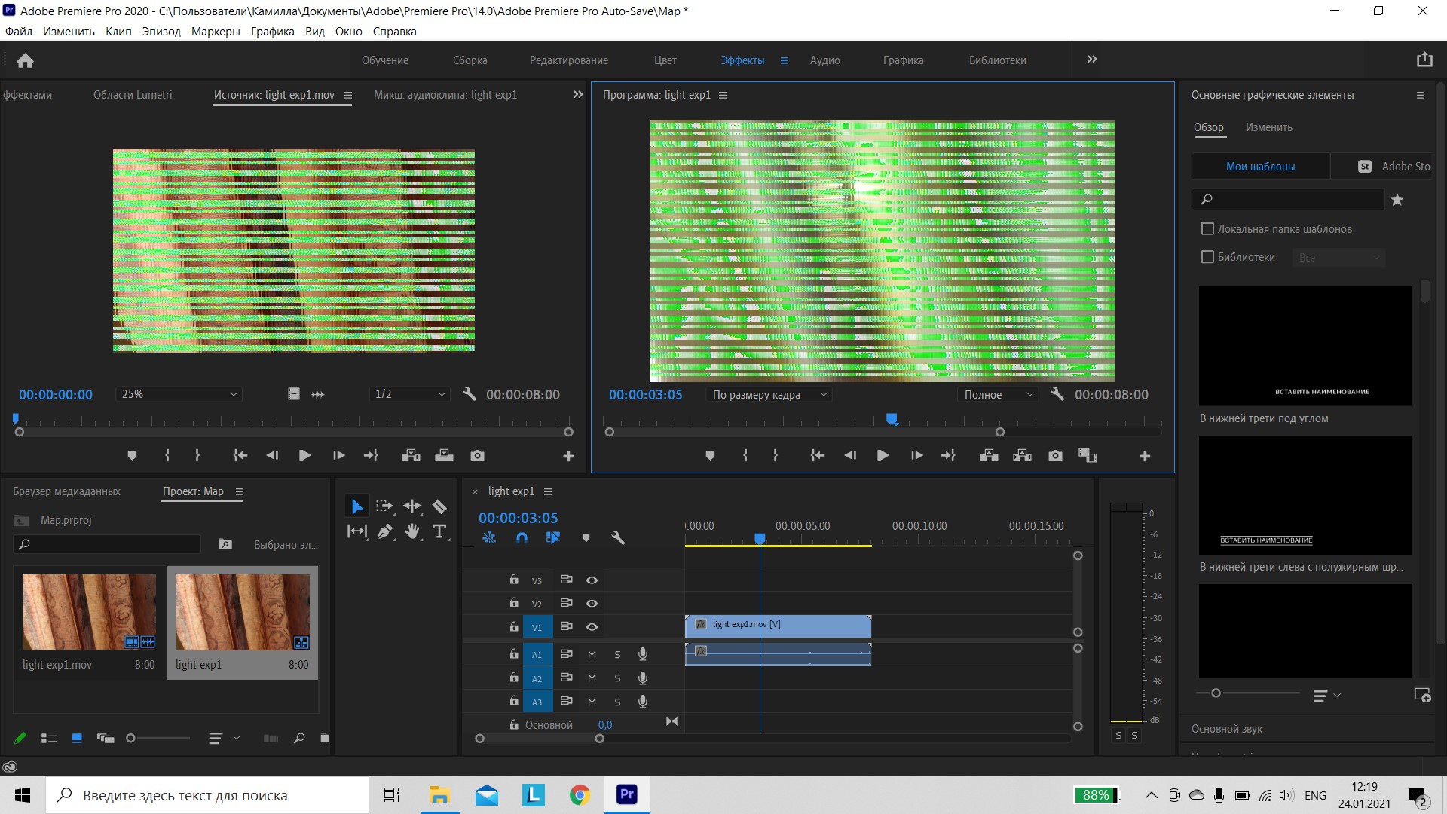Click the light exp1.mov clip thumbnail in project
The width and height of the screenshot is (1447, 814).
(89, 612)
